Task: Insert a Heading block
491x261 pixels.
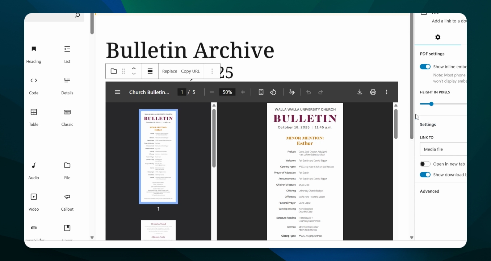Action: pyautogui.click(x=34, y=55)
